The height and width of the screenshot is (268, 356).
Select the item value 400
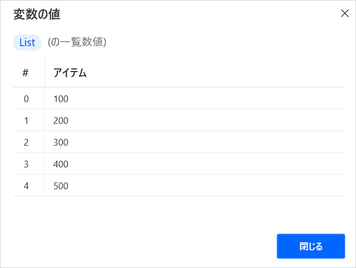(61, 164)
